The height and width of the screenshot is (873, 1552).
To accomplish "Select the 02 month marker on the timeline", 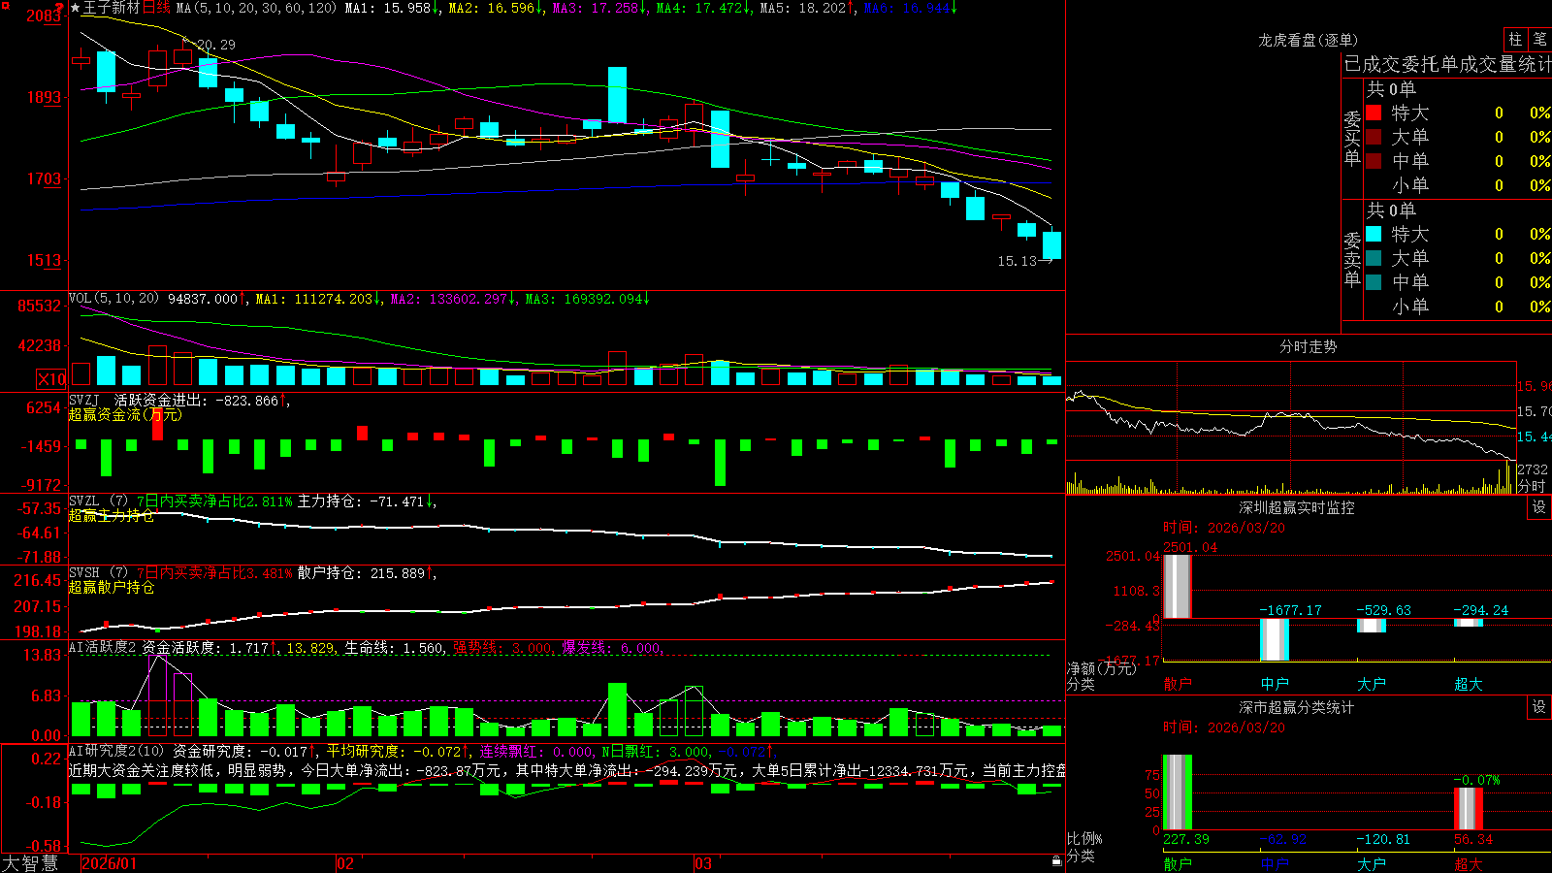I will point(345,863).
